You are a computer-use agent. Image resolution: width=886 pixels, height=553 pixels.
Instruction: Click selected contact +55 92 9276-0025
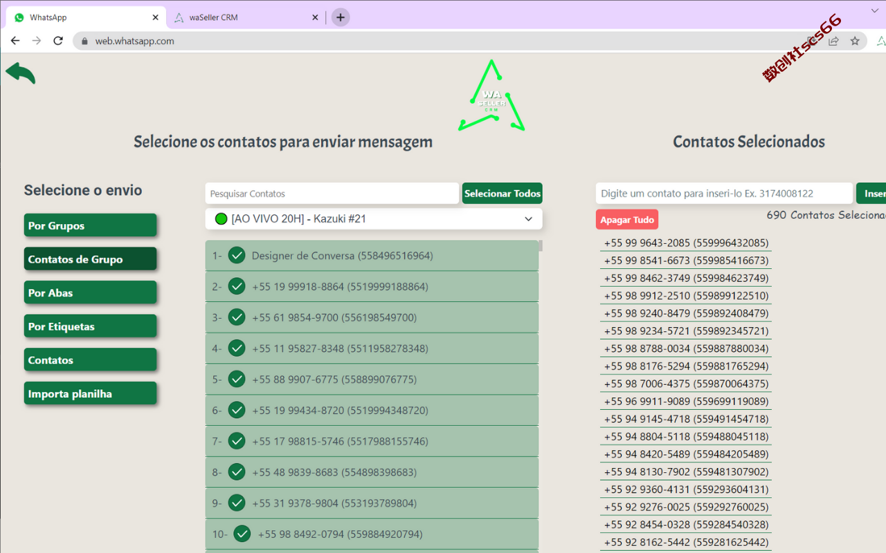(686, 507)
